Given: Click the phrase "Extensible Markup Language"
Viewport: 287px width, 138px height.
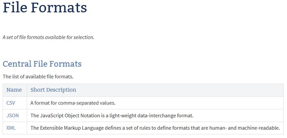Looking at the screenshot, I should (x=72, y=128).
